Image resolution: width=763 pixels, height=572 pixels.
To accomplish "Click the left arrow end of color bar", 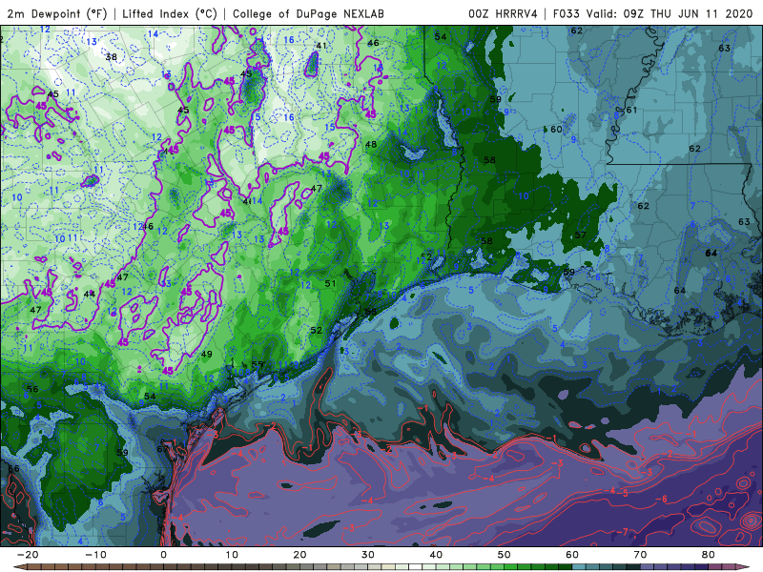I will click(x=18, y=567).
